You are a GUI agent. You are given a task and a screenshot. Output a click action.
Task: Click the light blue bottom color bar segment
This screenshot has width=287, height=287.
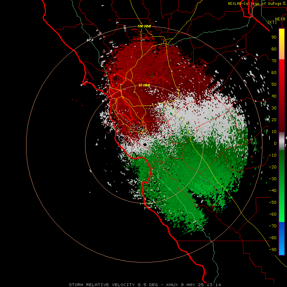282,249
